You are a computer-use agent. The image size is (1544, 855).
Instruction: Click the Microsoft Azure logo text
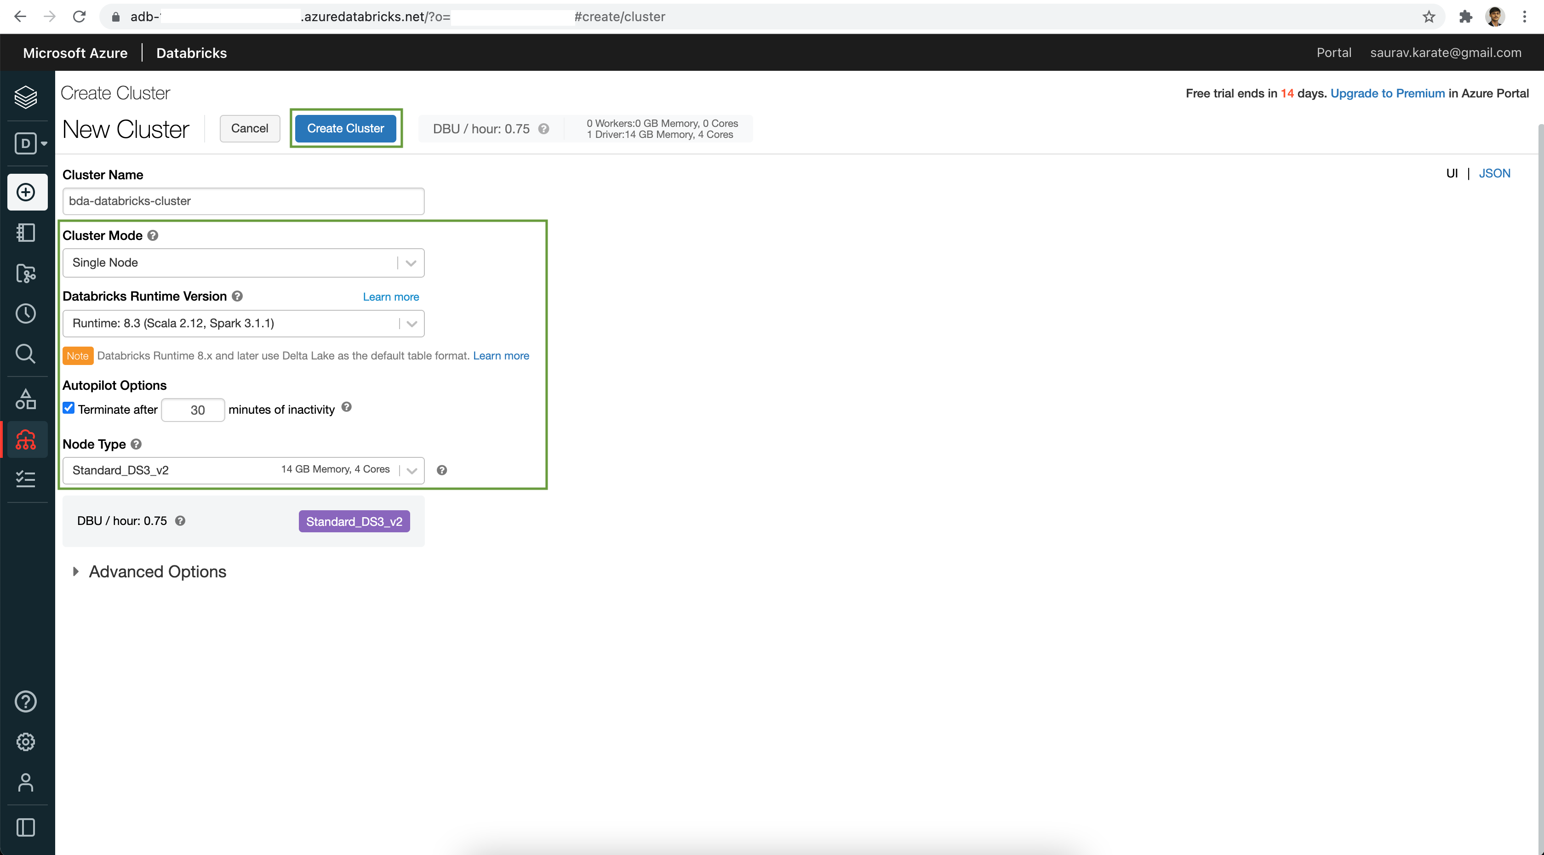coord(75,53)
